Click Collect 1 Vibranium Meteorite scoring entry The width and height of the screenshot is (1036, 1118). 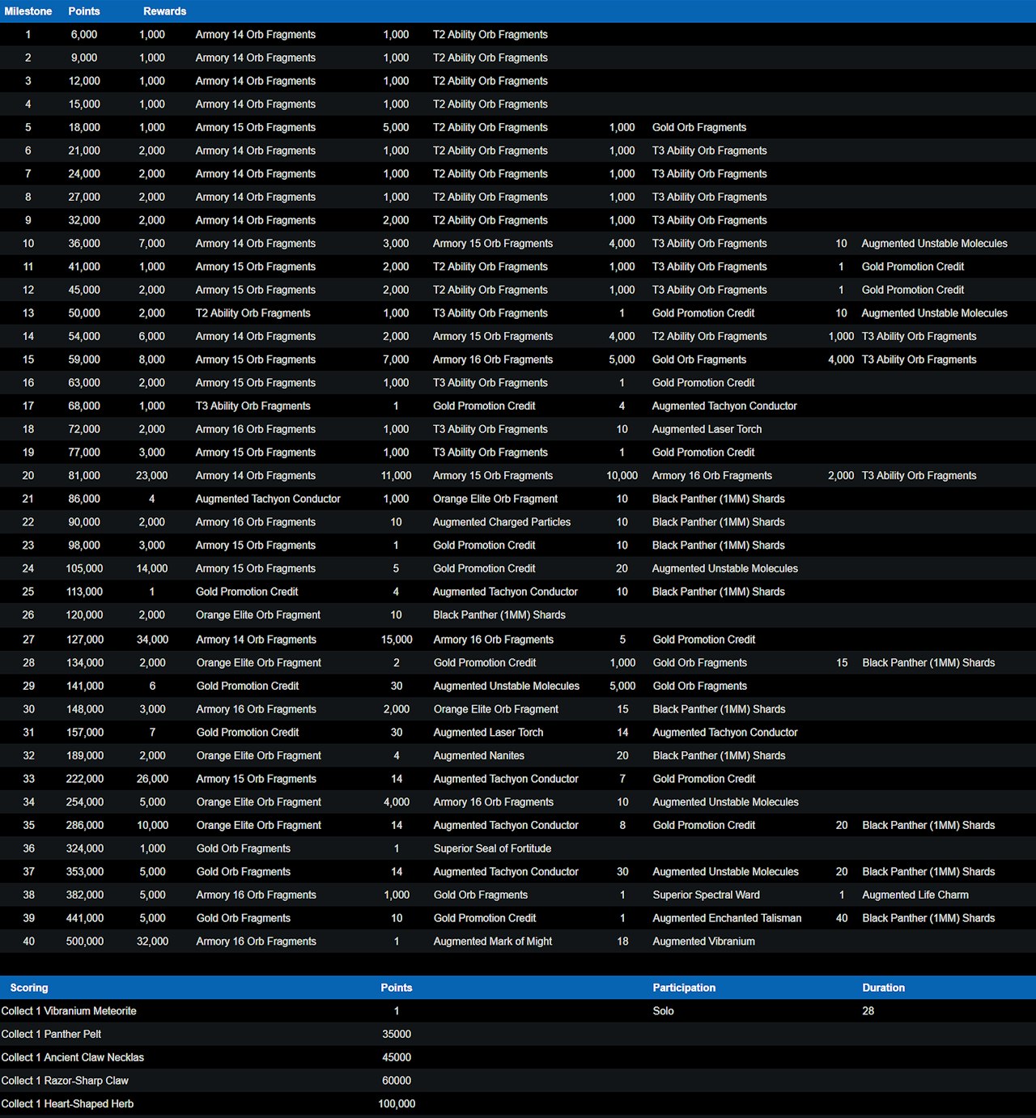click(69, 1011)
